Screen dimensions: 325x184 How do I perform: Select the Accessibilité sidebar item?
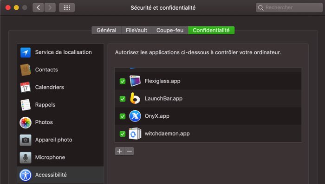[60, 175]
